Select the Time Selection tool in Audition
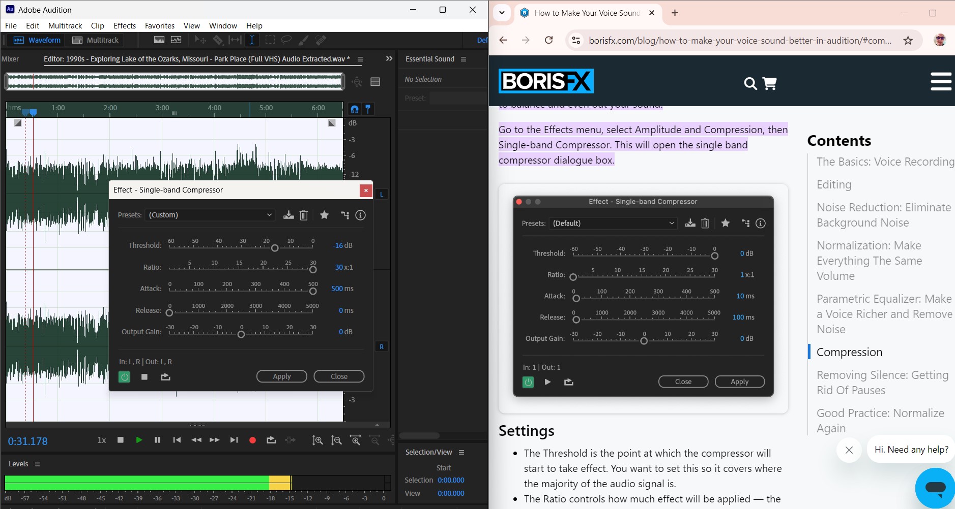Viewport: 955px width, 509px height. pos(252,40)
